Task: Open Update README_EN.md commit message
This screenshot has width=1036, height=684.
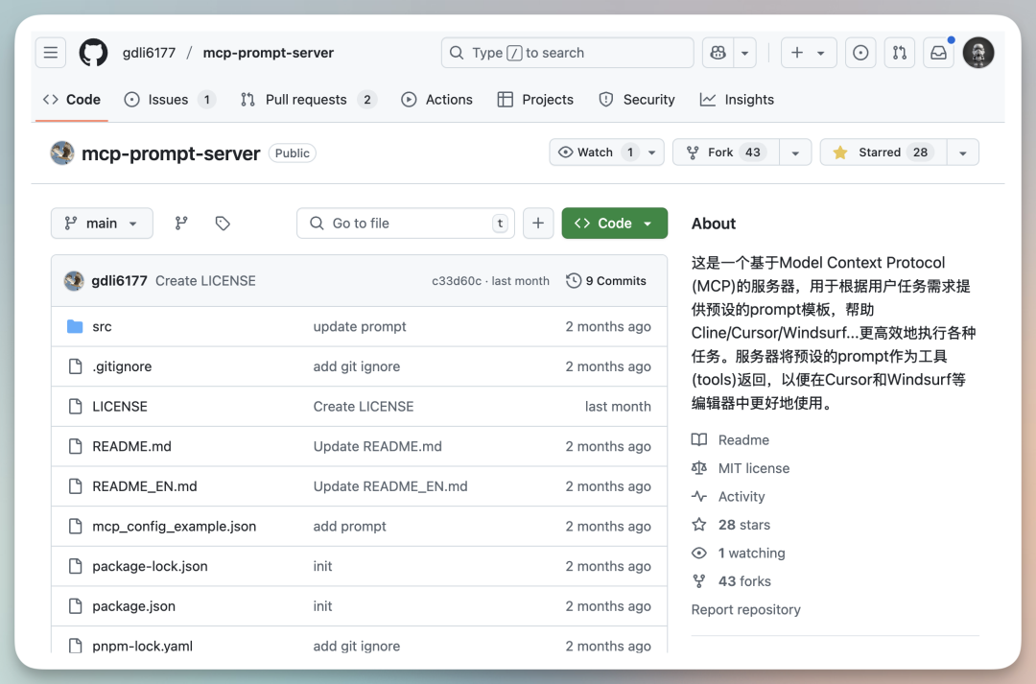Action: point(390,486)
